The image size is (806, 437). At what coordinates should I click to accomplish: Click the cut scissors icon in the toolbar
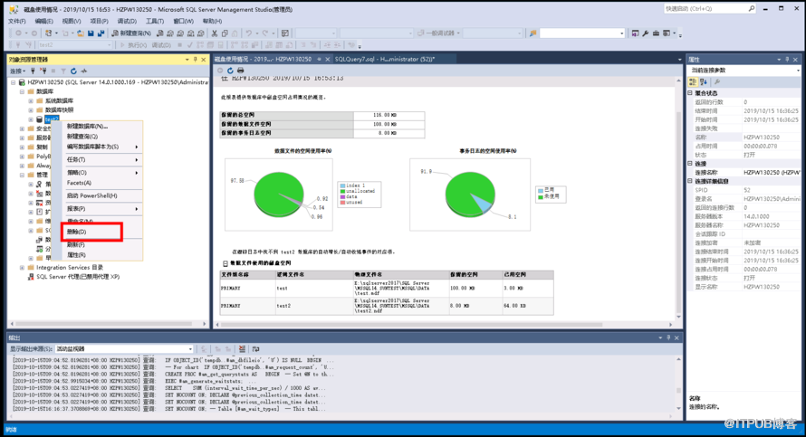(212, 33)
